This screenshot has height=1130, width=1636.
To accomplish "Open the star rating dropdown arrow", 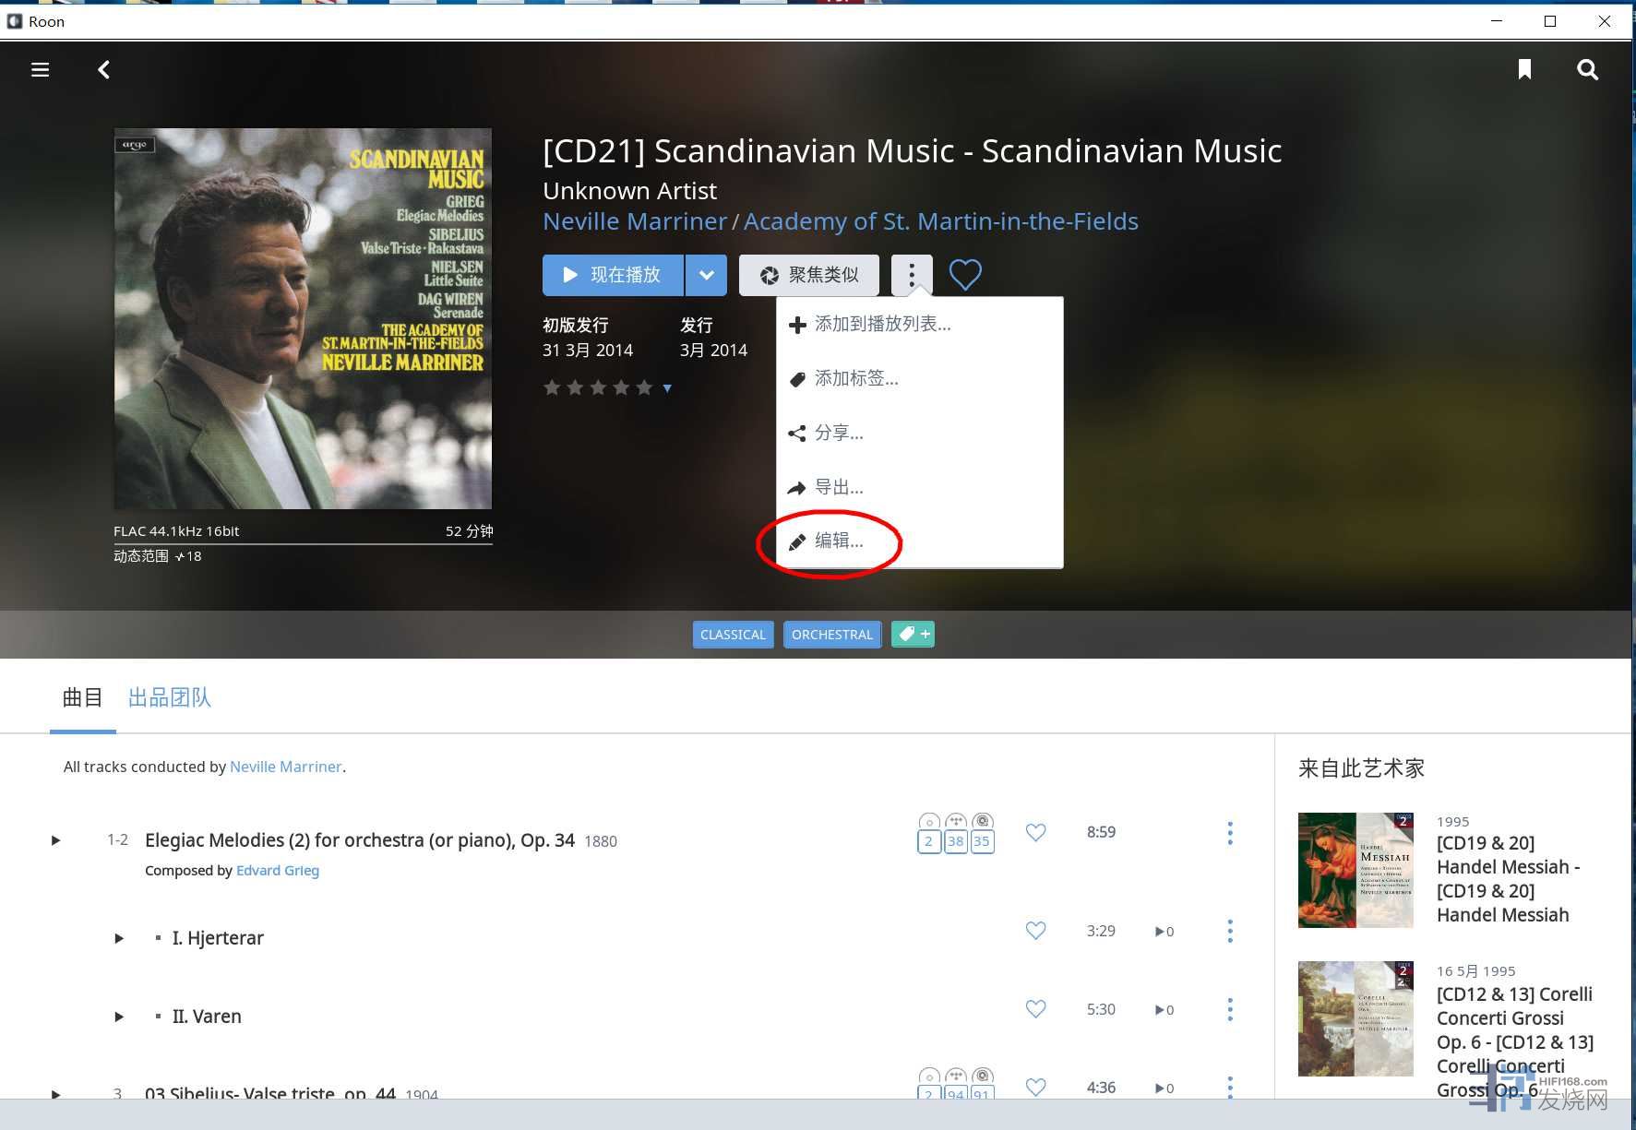I will [667, 388].
